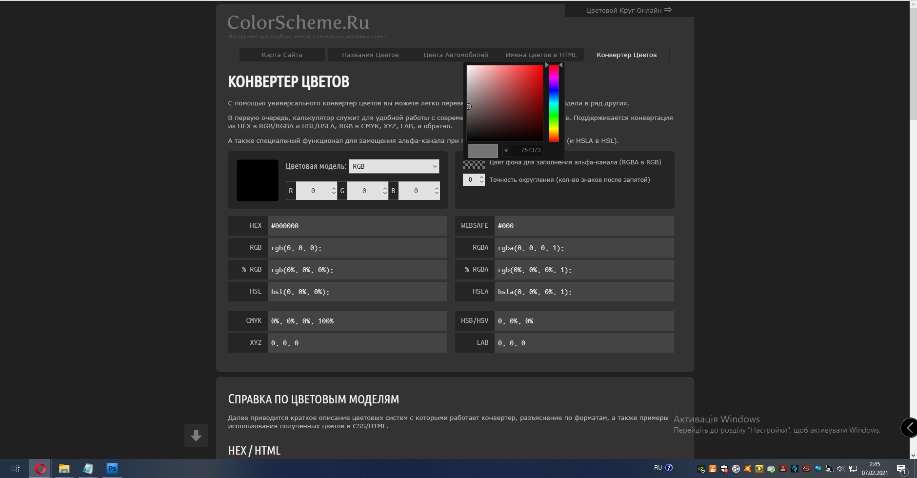This screenshot has height=478, width=917.
Task: Follow the Цветовой Круг Онлайн link
Action: 629,10
